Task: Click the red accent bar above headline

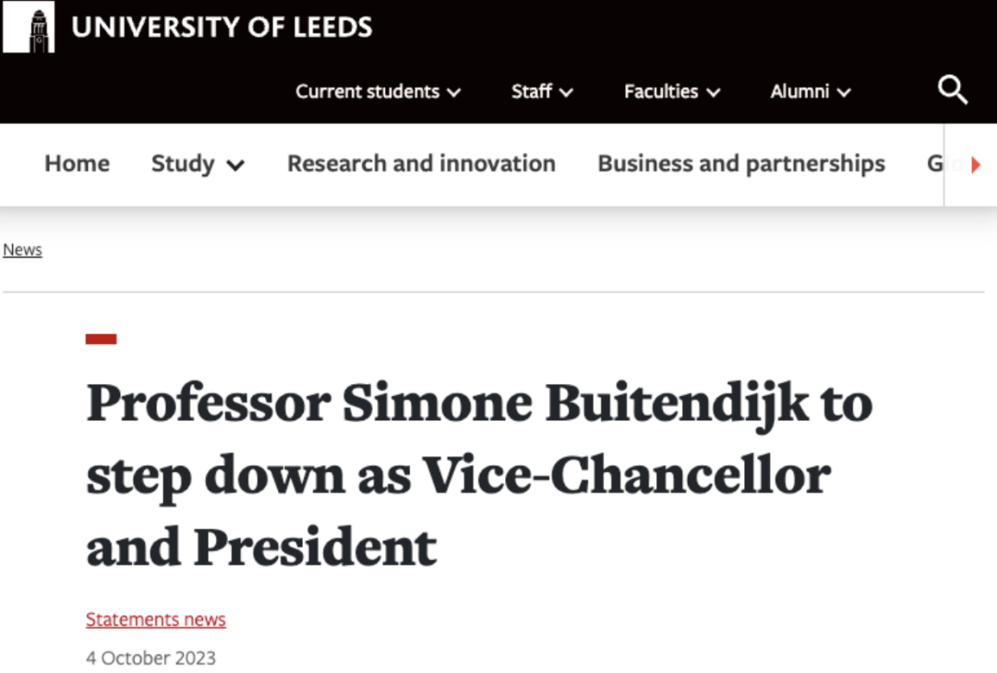Action: point(102,339)
